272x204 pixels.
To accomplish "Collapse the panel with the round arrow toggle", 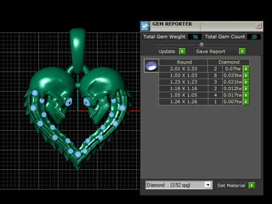I will point(202,44).
